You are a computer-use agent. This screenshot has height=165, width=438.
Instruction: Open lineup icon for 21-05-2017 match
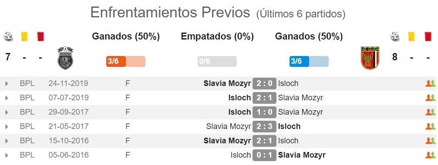pos(430,126)
